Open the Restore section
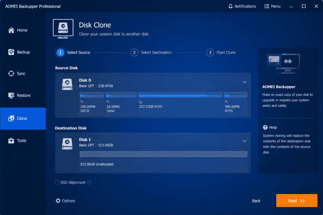The width and height of the screenshot is (323, 215). (24, 95)
